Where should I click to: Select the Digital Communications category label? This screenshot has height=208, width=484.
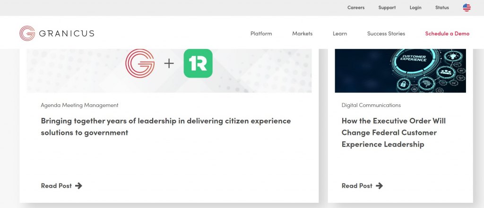point(371,105)
